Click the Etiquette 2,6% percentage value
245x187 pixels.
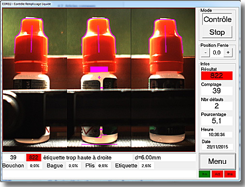click(x=146, y=166)
